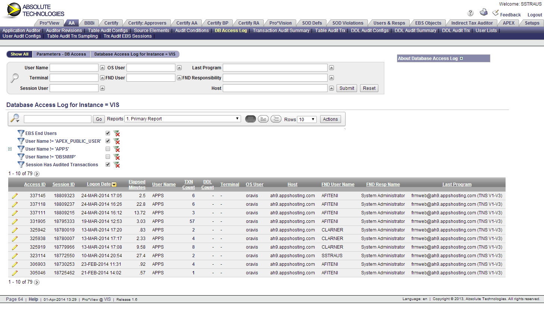The height and width of the screenshot is (309, 544).
Task: Click the report view icon in the toolbar
Action: coord(250,119)
